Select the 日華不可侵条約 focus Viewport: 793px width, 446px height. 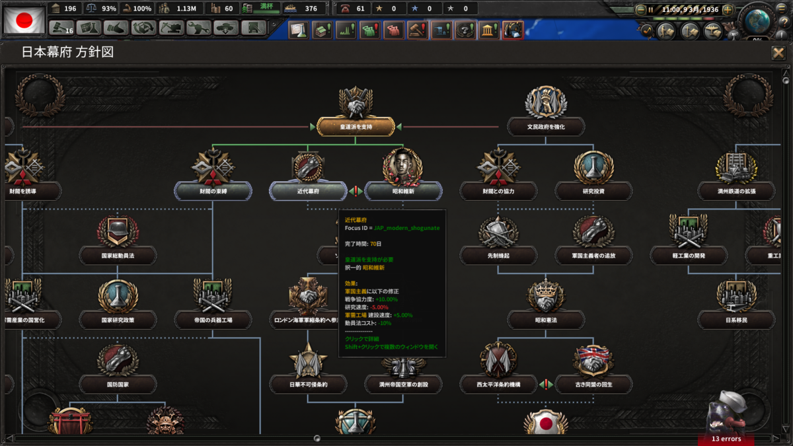coord(308,384)
